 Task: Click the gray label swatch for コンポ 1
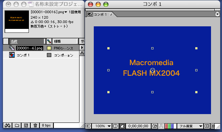(49, 55)
